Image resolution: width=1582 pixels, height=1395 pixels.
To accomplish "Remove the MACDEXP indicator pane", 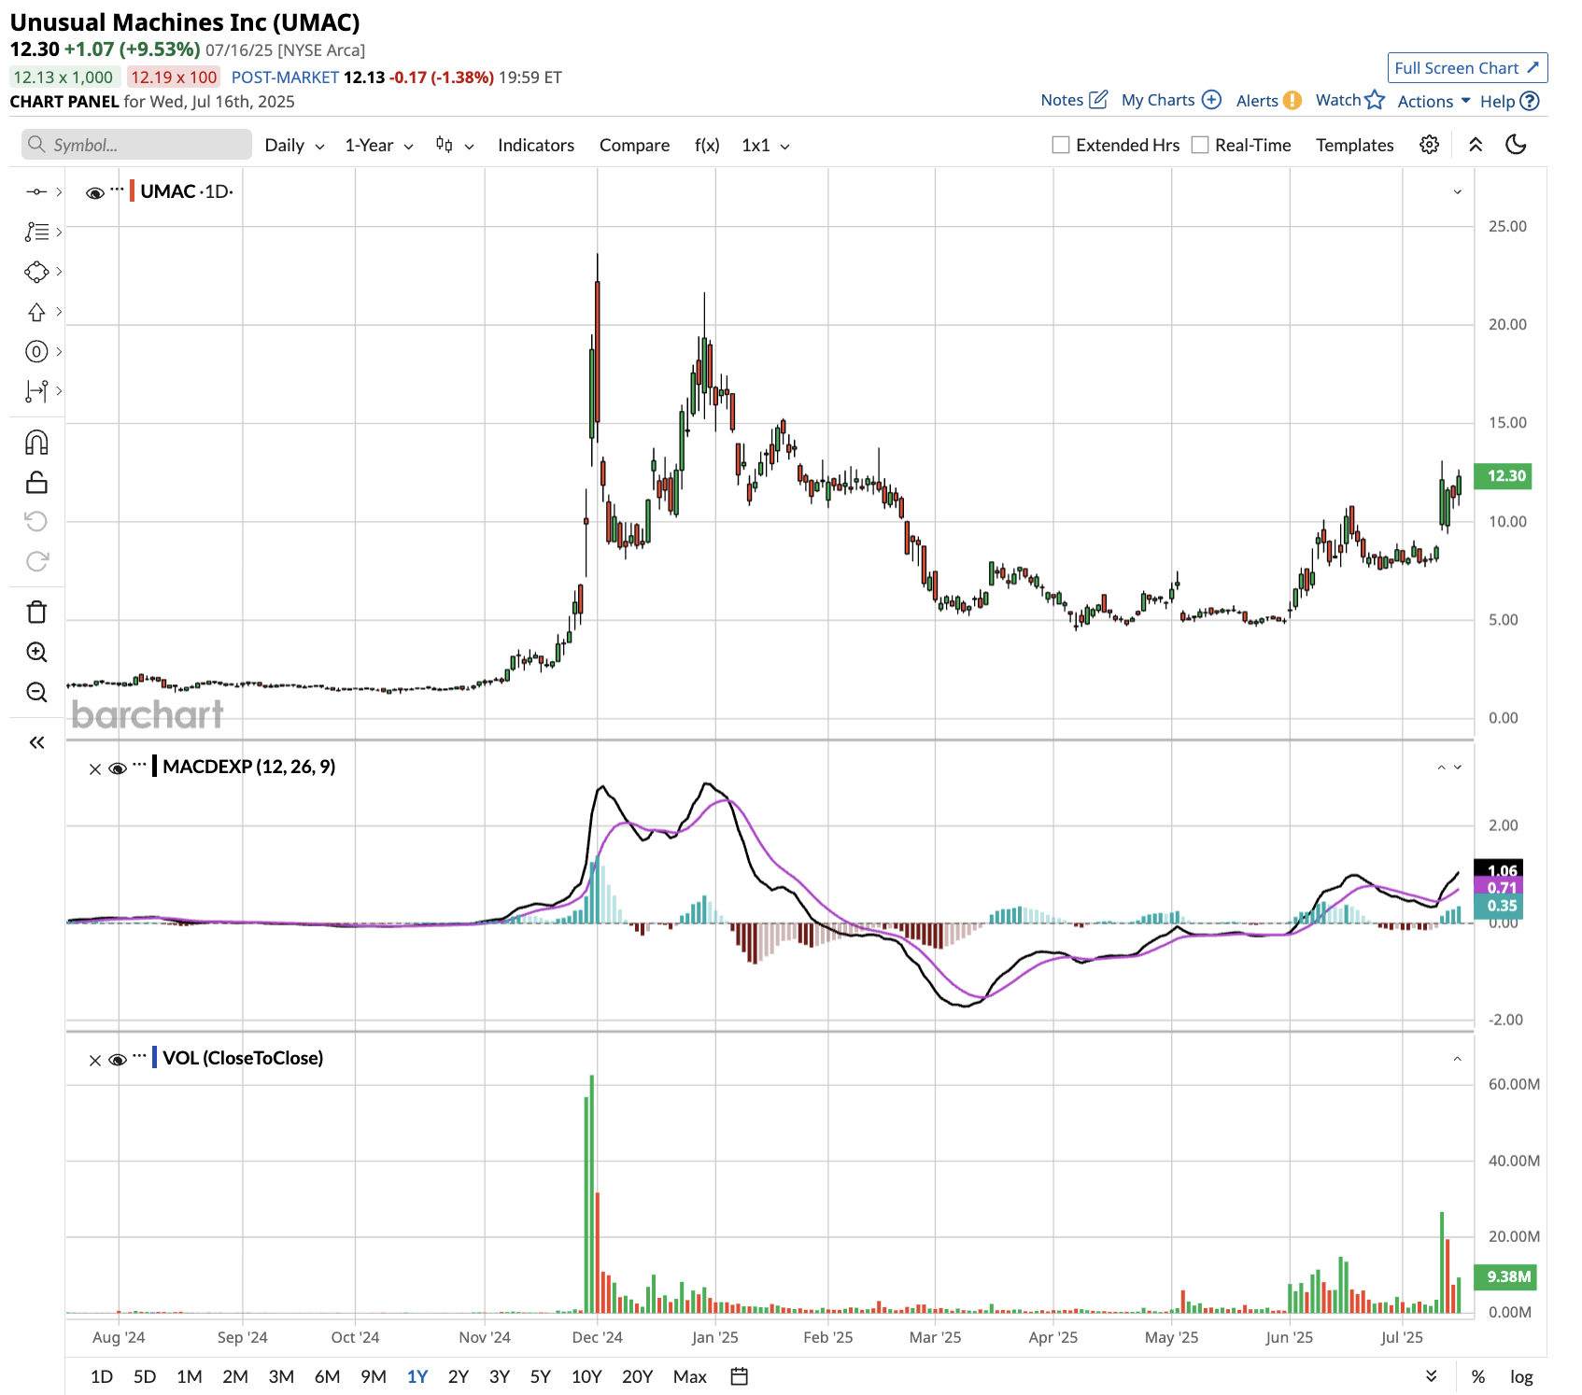I will click(x=94, y=769).
